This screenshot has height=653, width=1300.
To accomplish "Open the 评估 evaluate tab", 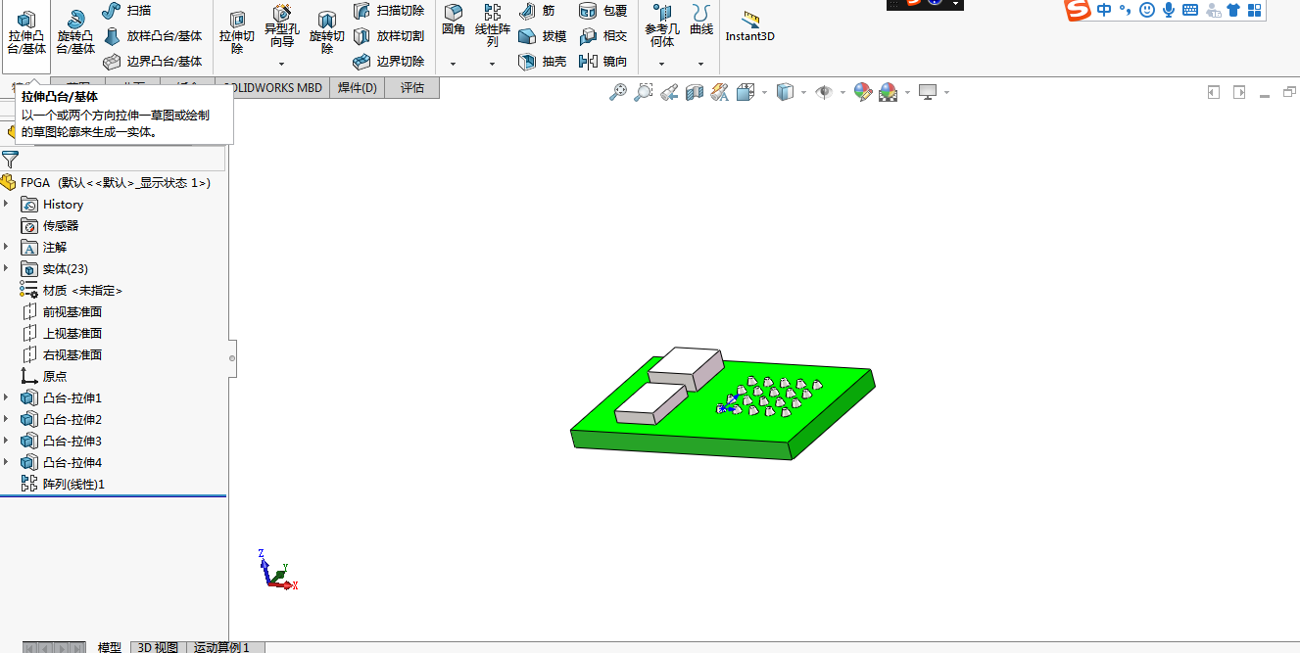I will tap(412, 87).
